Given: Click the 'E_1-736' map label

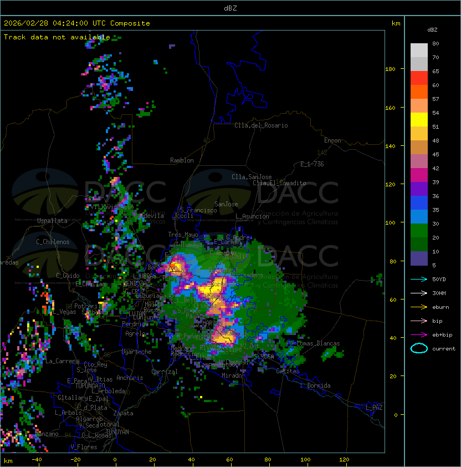Looking at the screenshot, I should point(312,164).
